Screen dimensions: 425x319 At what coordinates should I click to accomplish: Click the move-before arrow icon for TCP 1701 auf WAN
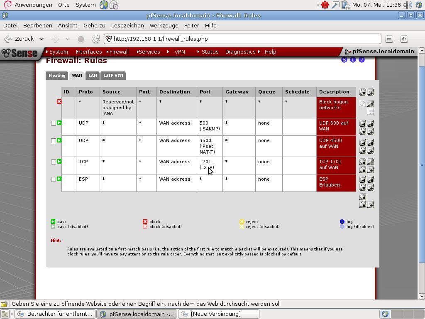pos(362,162)
